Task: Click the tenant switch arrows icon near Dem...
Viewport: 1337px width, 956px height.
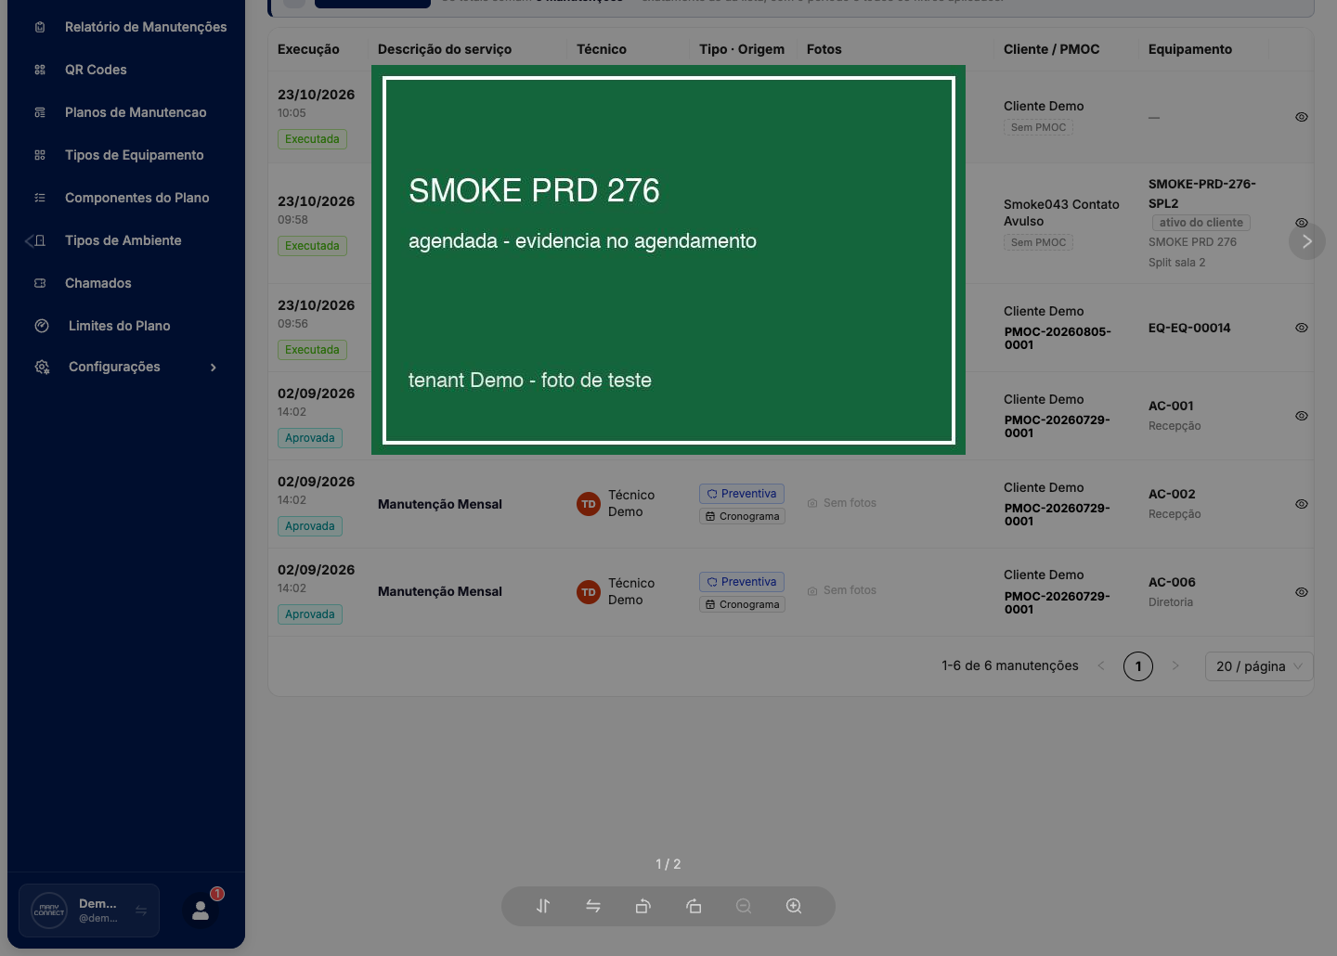Action: (x=141, y=911)
